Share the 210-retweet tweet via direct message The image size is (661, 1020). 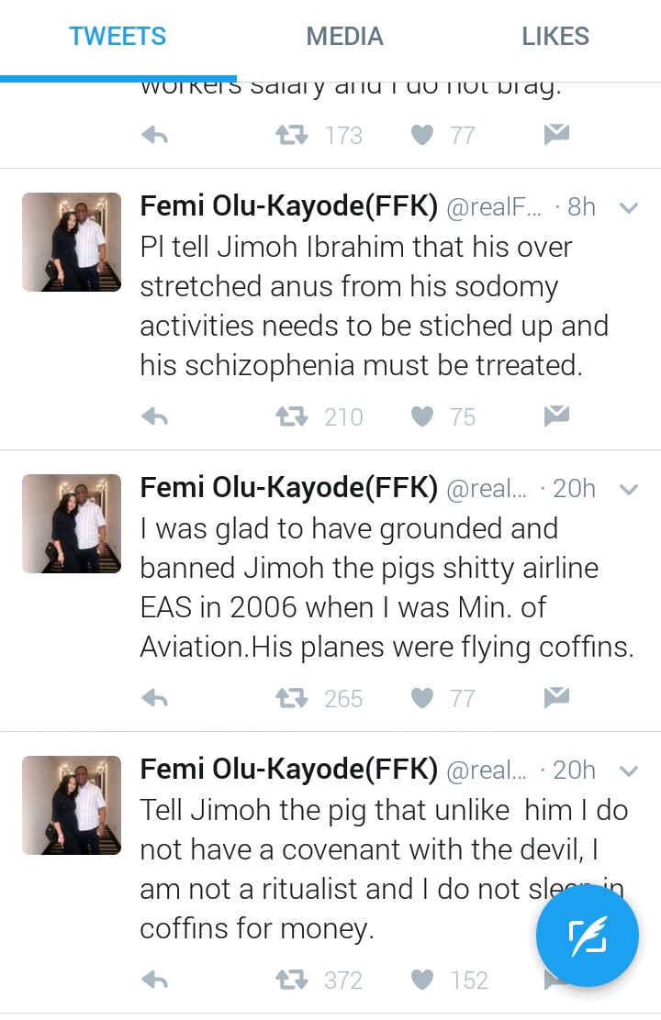(x=556, y=417)
